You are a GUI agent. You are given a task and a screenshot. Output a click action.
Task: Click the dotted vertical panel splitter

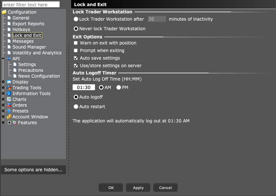tap(69, 111)
